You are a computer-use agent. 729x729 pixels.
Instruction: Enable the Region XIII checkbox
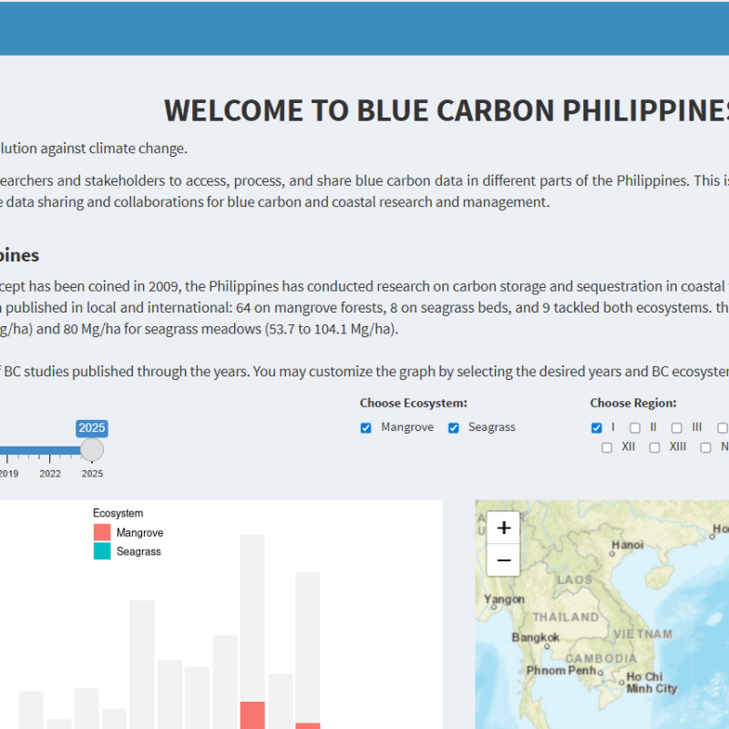[x=652, y=447]
